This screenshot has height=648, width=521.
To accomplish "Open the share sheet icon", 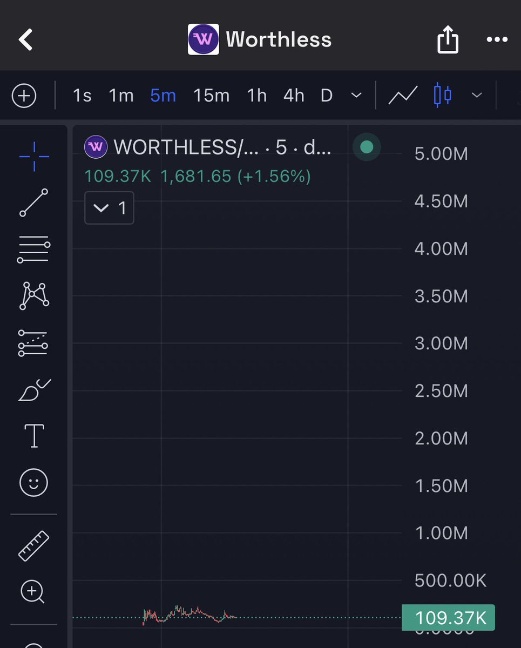I will (448, 40).
